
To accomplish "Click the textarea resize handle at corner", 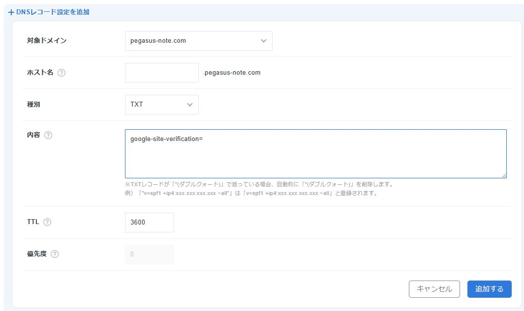I will tap(504, 175).
